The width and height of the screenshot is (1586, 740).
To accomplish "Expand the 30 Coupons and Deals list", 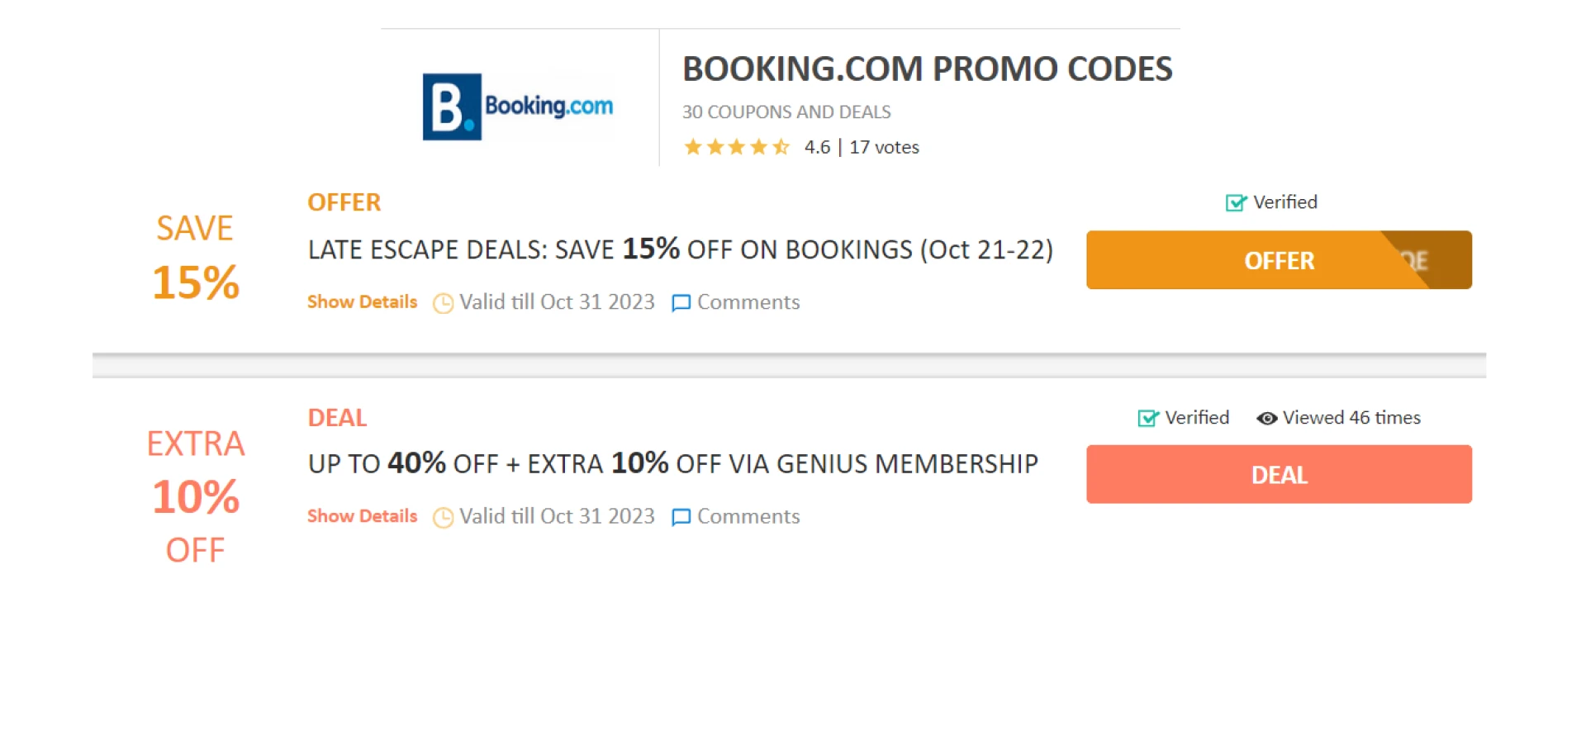I will [786, 111].
